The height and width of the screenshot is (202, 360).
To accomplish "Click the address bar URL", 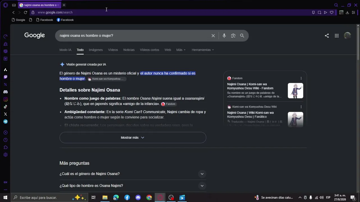I will pos(55,12).
